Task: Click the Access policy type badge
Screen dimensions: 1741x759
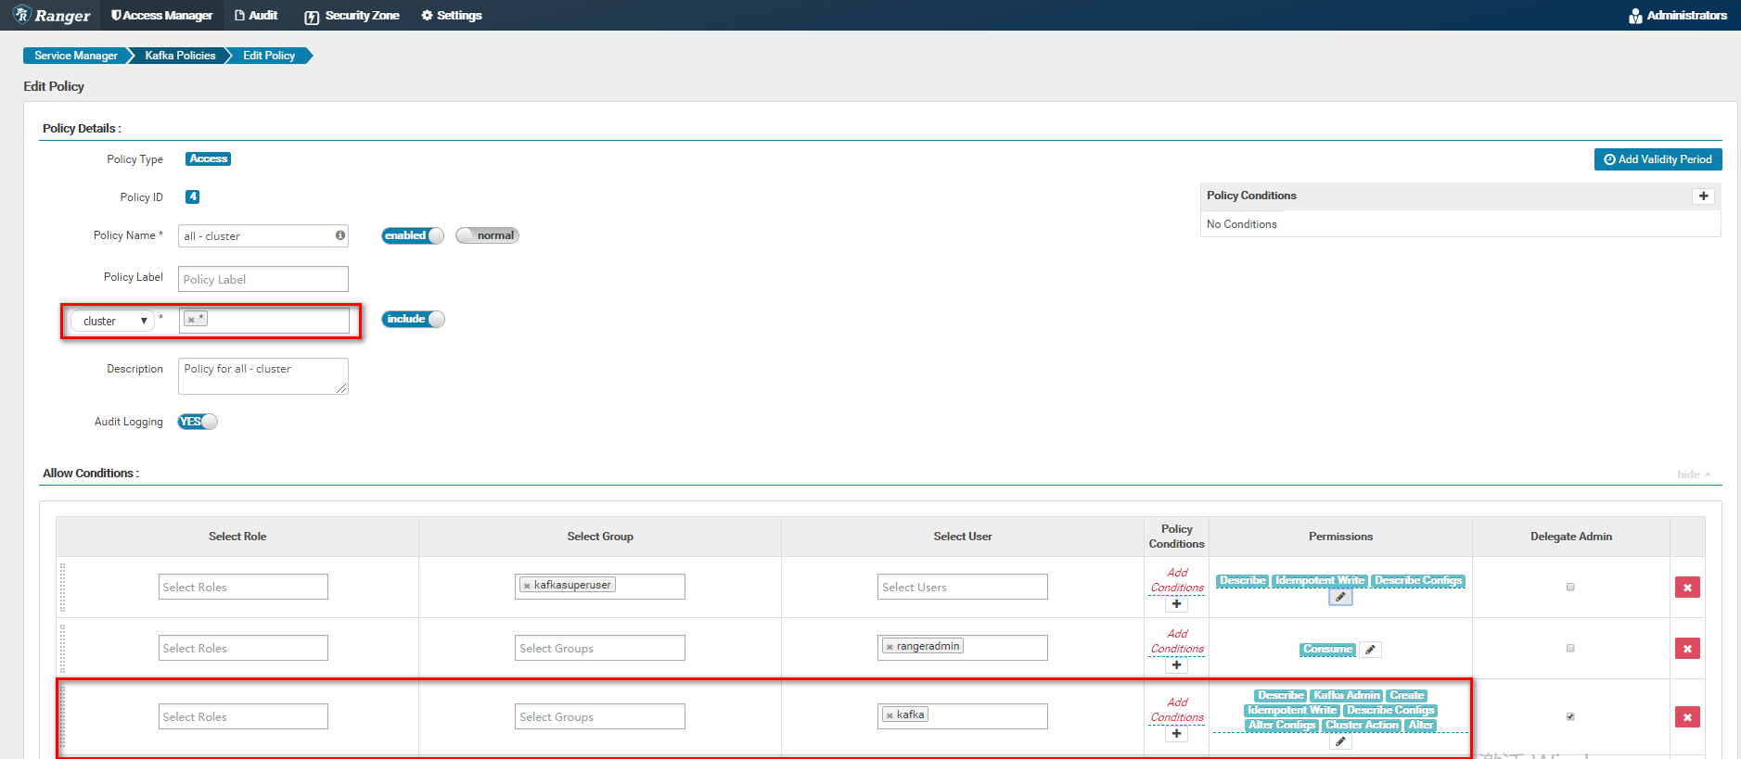Action: point(208,159)
